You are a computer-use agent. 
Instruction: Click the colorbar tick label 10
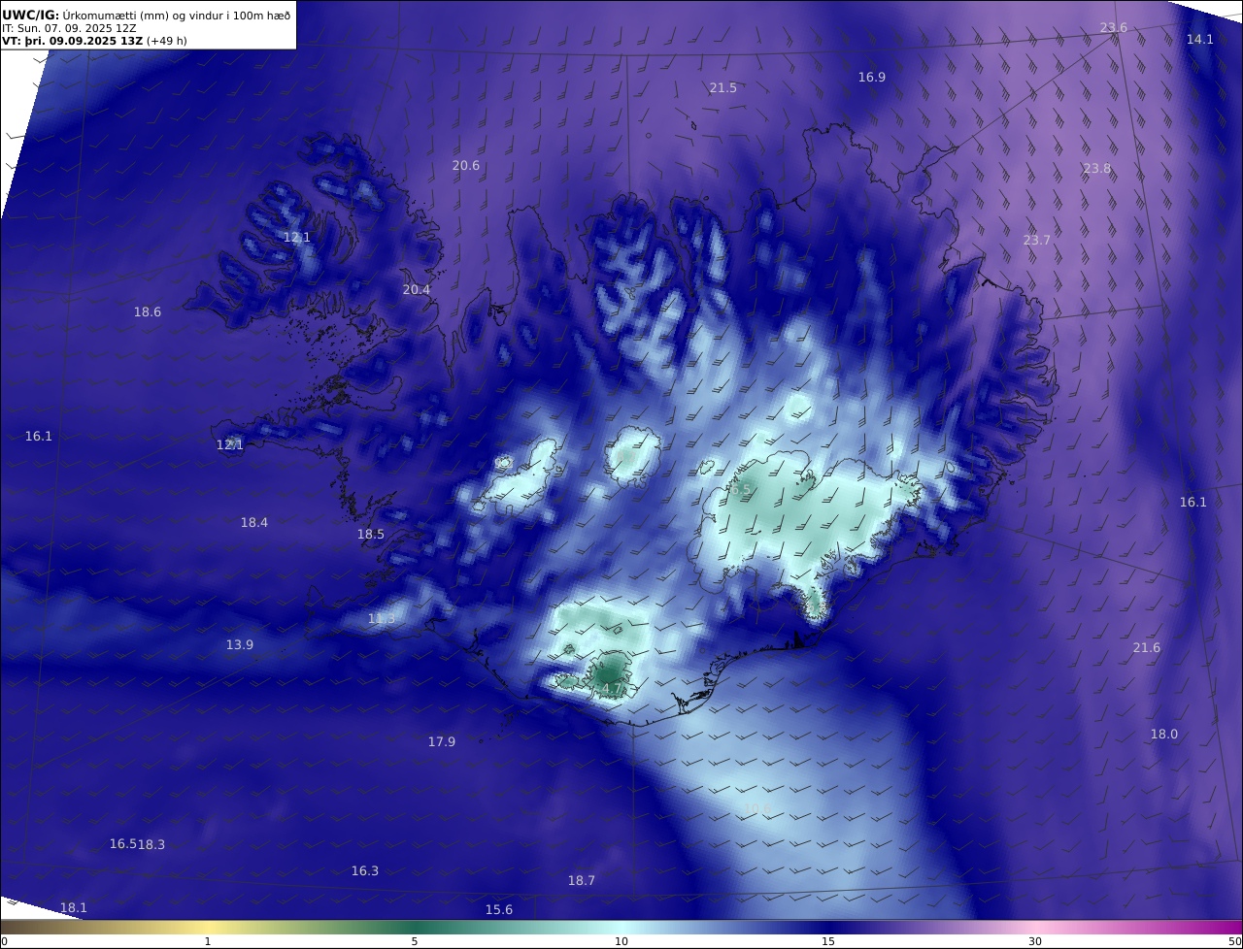[621, 941]
